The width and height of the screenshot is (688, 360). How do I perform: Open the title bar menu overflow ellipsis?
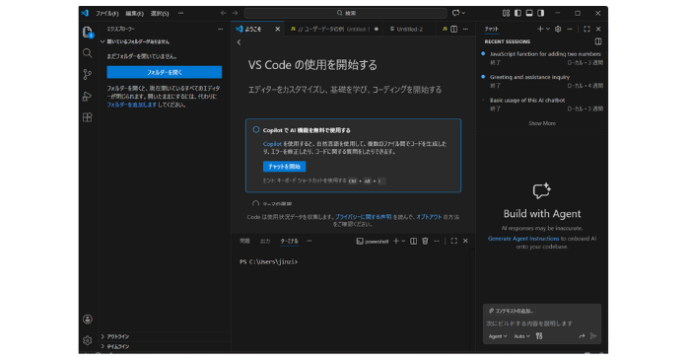pos(180,13)
